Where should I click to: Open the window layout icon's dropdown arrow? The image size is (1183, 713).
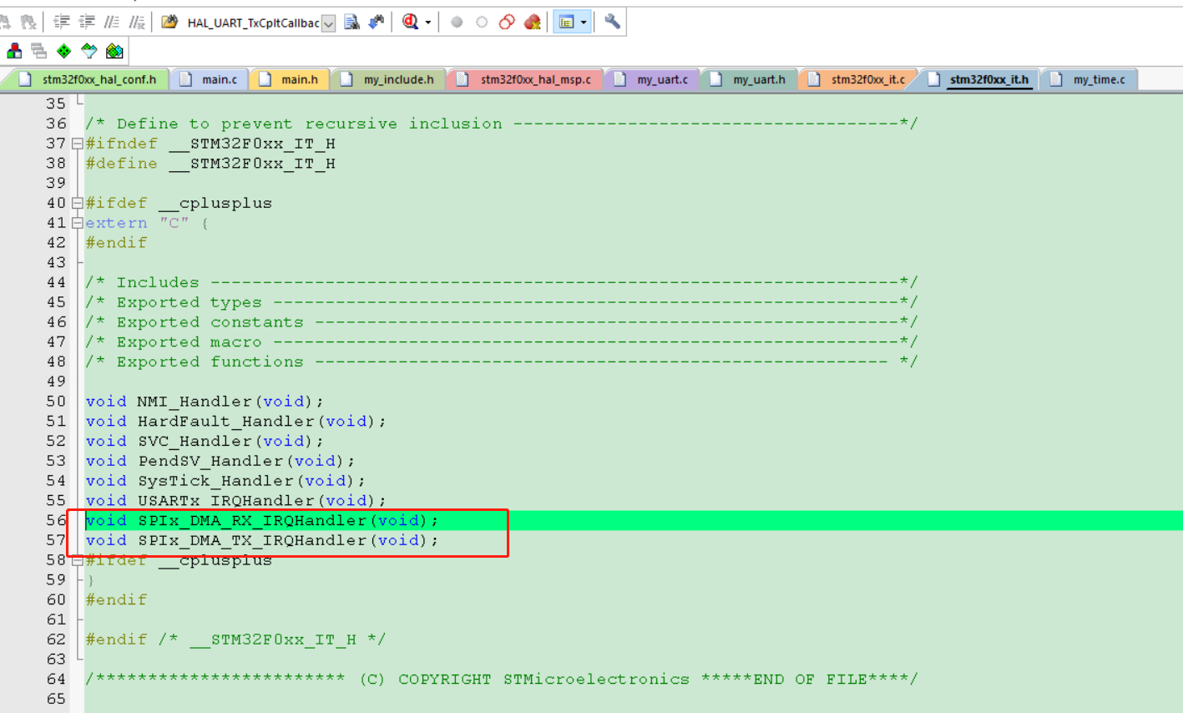tap(582, 22)
